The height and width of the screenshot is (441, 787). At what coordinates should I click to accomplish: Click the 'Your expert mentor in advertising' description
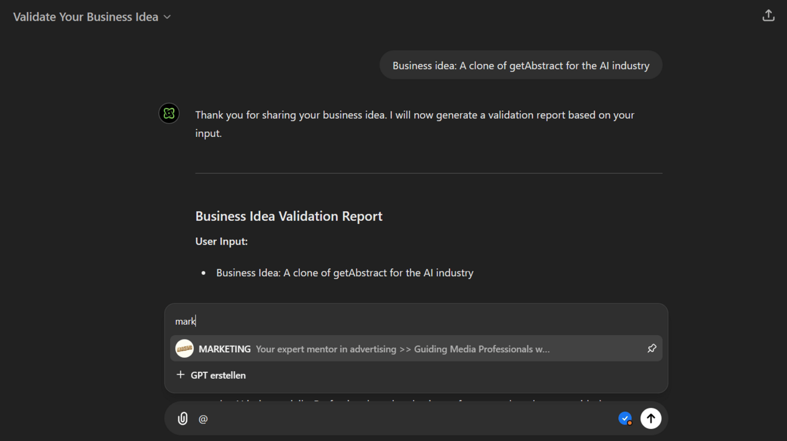[x=403, y=349]
